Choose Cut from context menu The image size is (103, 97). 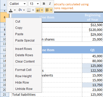click(x=27, y=22)
